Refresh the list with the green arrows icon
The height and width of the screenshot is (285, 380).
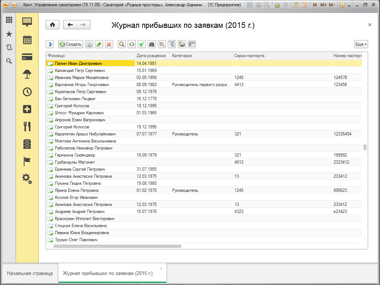click(131, 44)
